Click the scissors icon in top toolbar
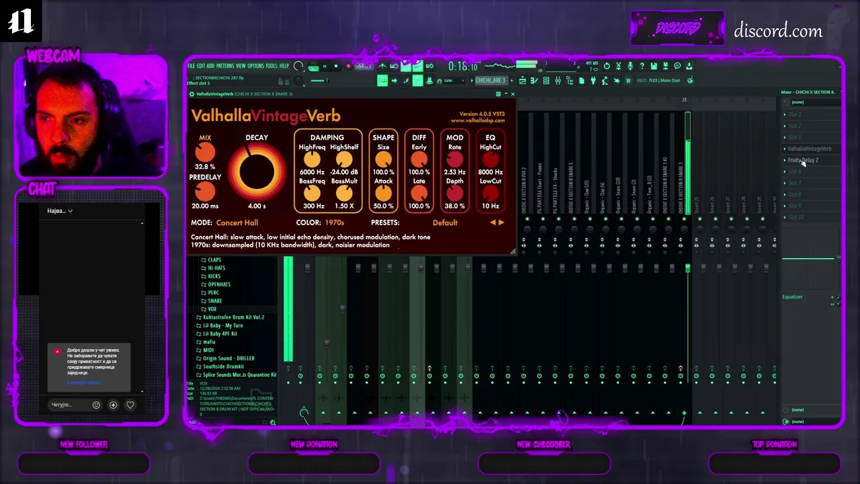This screenshot has width=860, height=484. 619,66
